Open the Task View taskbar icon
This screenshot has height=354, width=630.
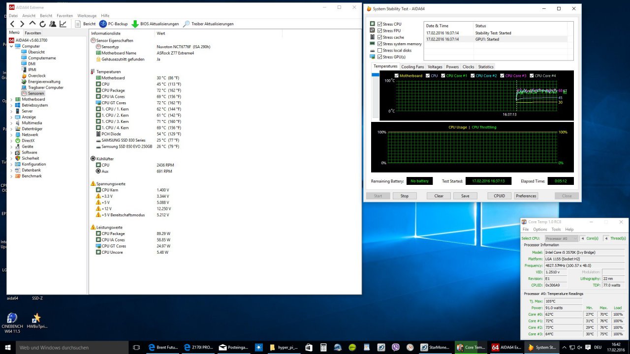pos(136,347)
